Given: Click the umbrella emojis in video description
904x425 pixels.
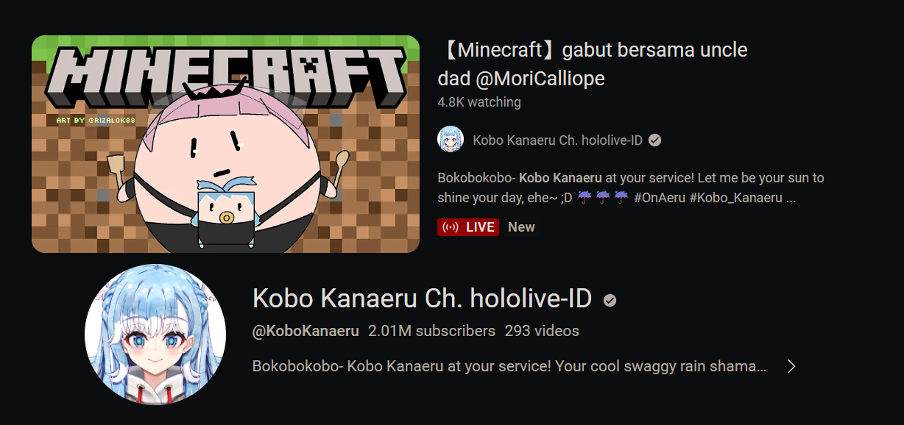Looking at the screenshot, I should [602, 197].
